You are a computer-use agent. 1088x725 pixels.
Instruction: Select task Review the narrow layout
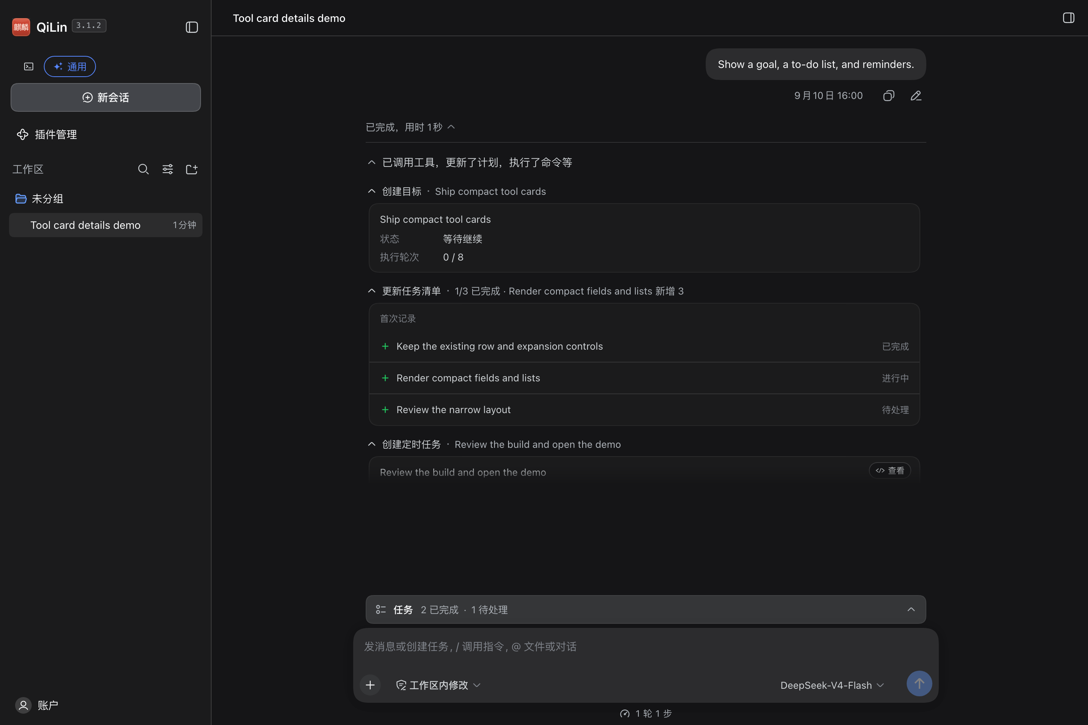coord(644,410)
